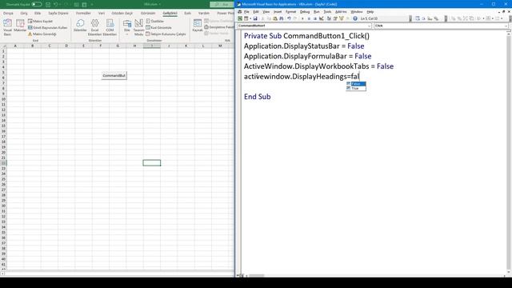512x288 pixels.
Task: Open Project Explorer from VBA toolbar
Action: coord(329,18)
